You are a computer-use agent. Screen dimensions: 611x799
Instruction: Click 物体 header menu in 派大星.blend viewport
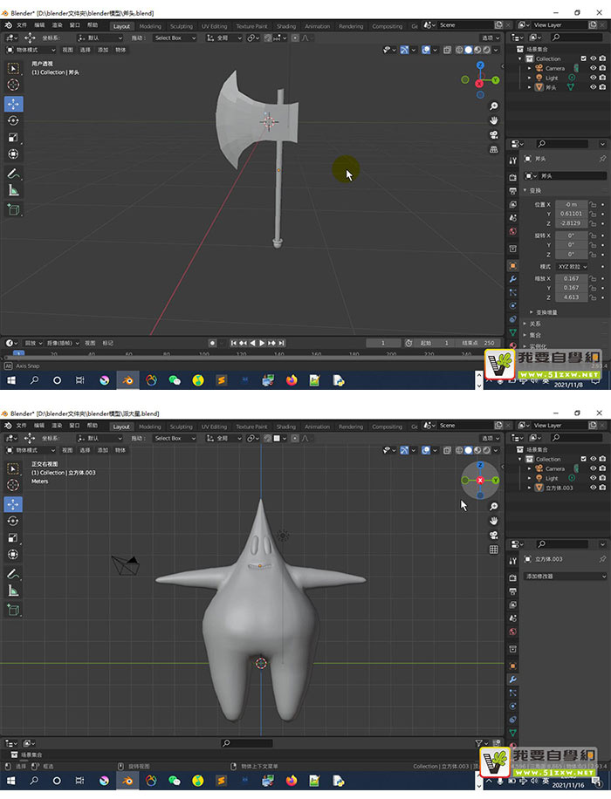pyautogui.click(x=120, y=450)
